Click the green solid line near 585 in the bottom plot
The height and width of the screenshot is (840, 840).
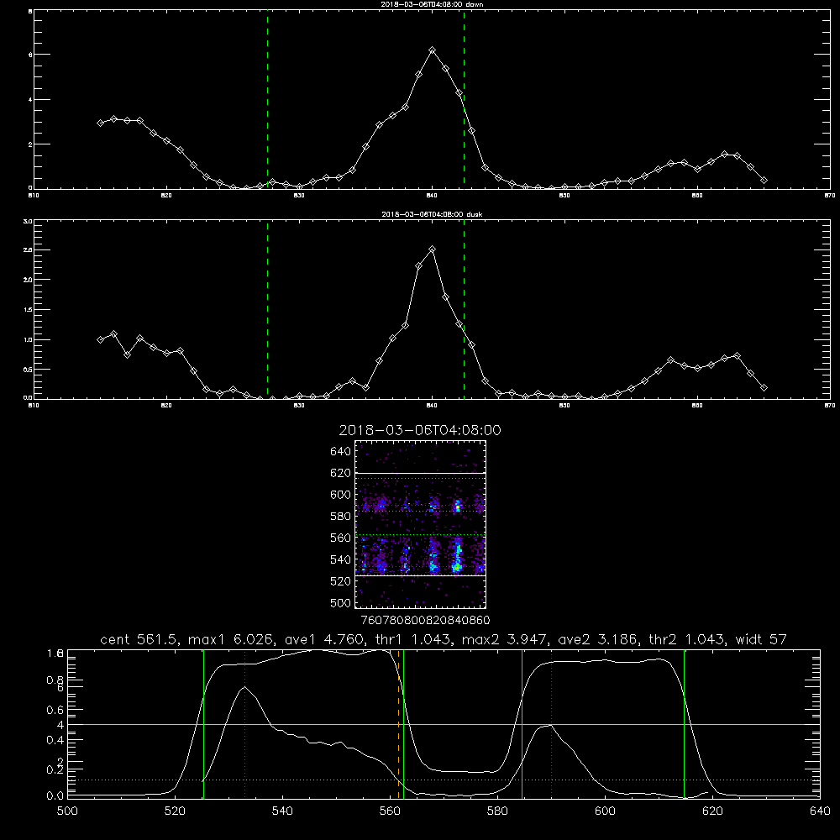(x=522, y=724)
